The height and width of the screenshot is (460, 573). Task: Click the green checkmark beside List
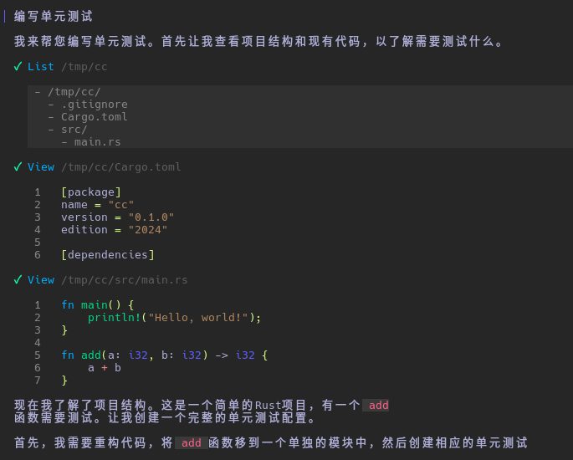pos(18,66)
